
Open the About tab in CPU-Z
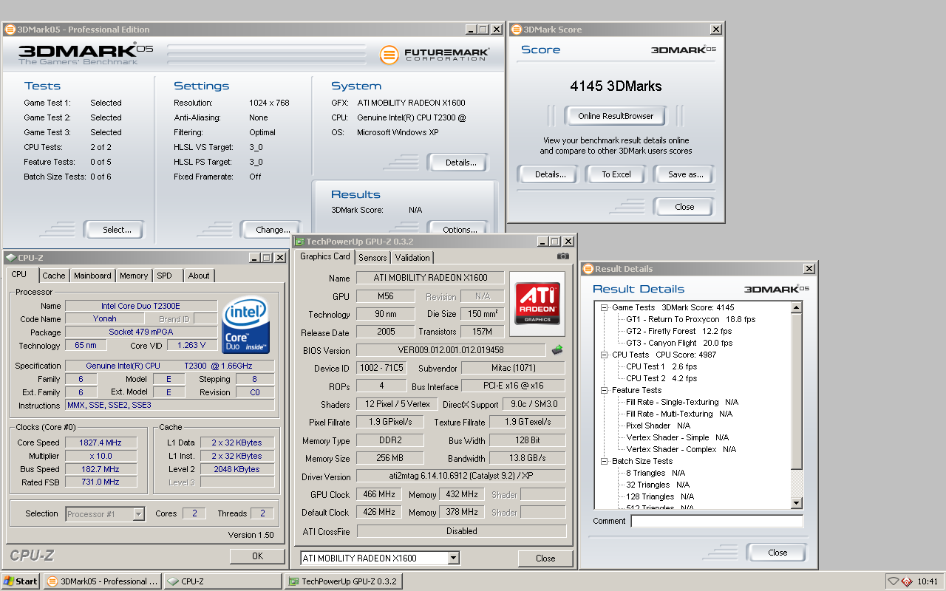click(x=199, y=276)
